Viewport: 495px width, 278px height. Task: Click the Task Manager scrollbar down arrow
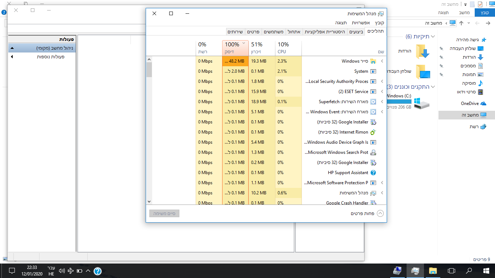point(149,201)
